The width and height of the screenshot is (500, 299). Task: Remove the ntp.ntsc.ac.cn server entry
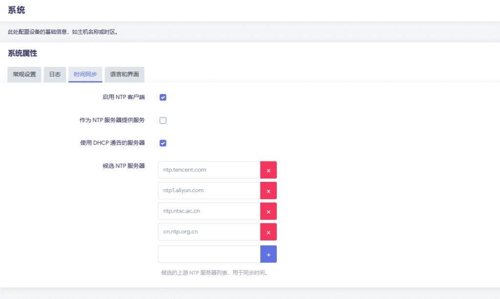(x=268, y=211)
